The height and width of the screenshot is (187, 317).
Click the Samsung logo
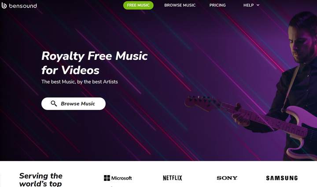(282, 178)
